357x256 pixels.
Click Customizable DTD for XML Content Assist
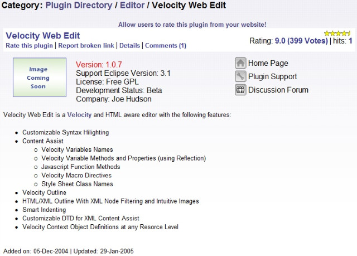pyautogui.click(x=80, y=218)
